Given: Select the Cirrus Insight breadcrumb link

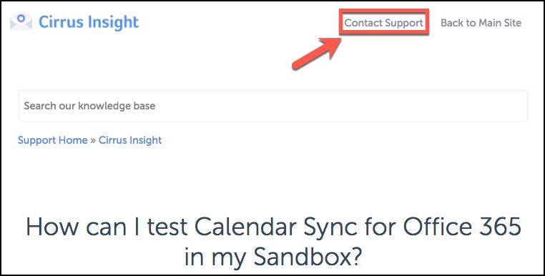Looking at the screenshot, I should point(130,140).
